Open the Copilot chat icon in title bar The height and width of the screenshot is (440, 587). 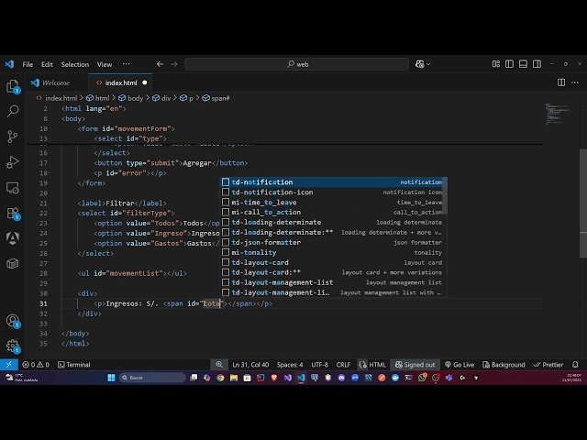(419, 64)
